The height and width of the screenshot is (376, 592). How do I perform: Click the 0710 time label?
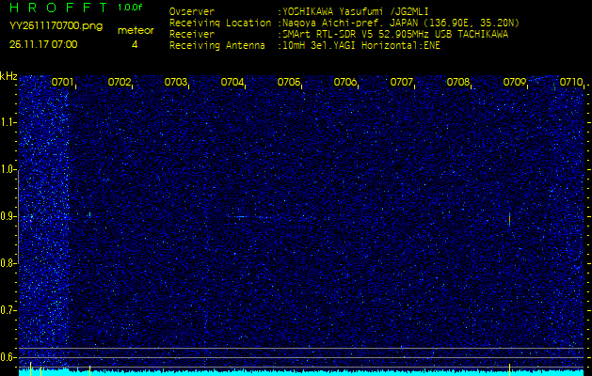pos(571,82)
